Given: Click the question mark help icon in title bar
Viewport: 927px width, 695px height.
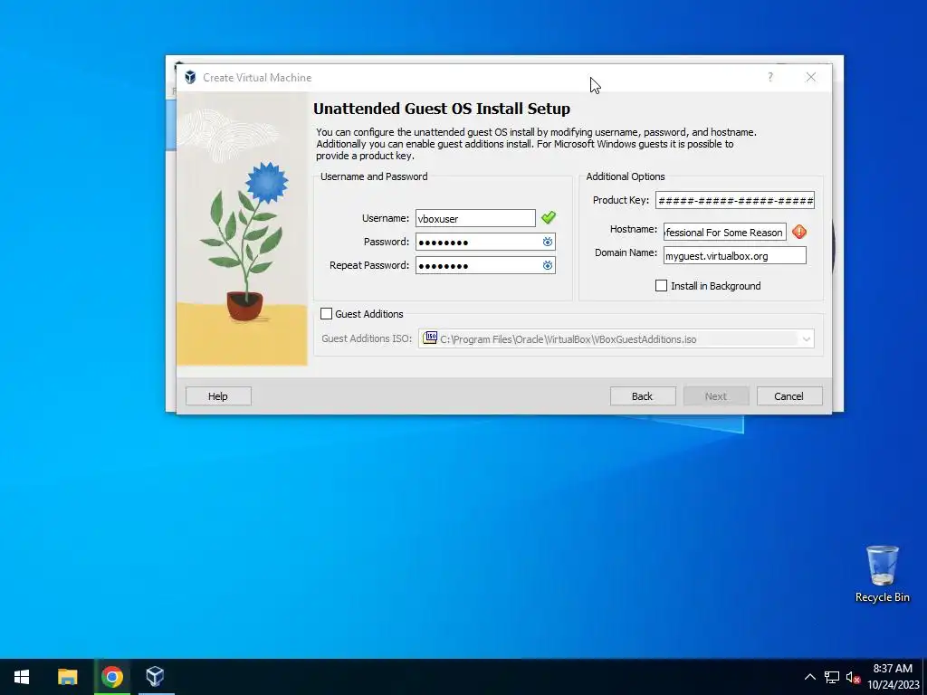Looking at the screenshot, I should click(x=769, y=77).
